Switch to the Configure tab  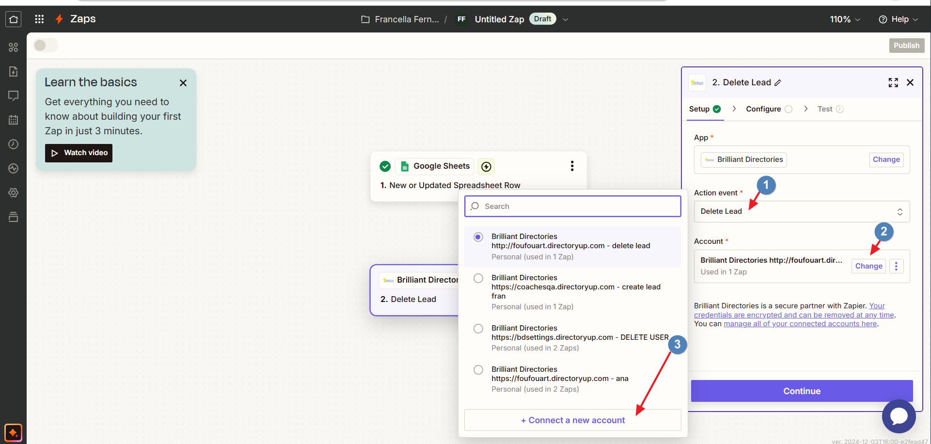(769, 109)
